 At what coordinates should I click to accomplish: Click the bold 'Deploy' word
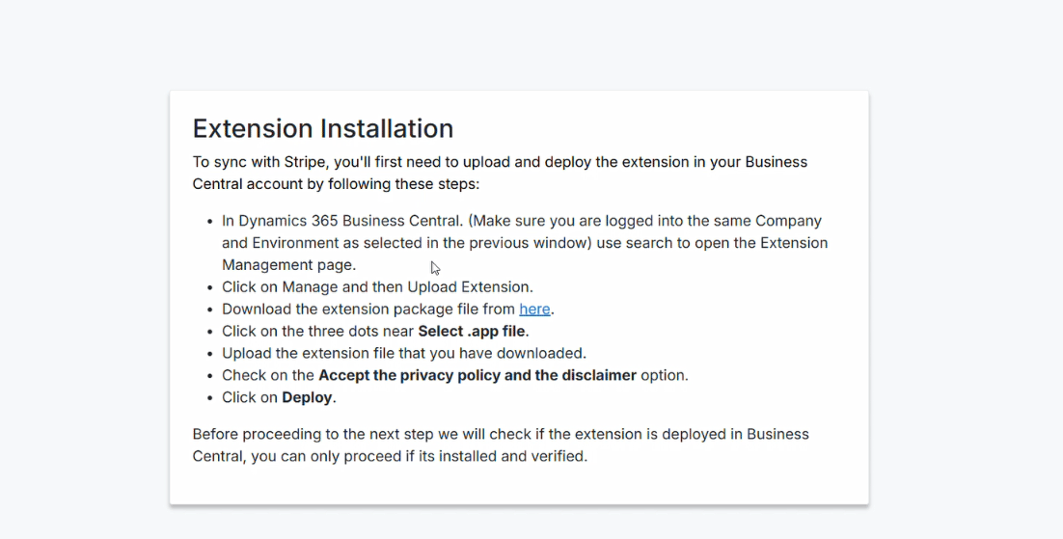307,397
